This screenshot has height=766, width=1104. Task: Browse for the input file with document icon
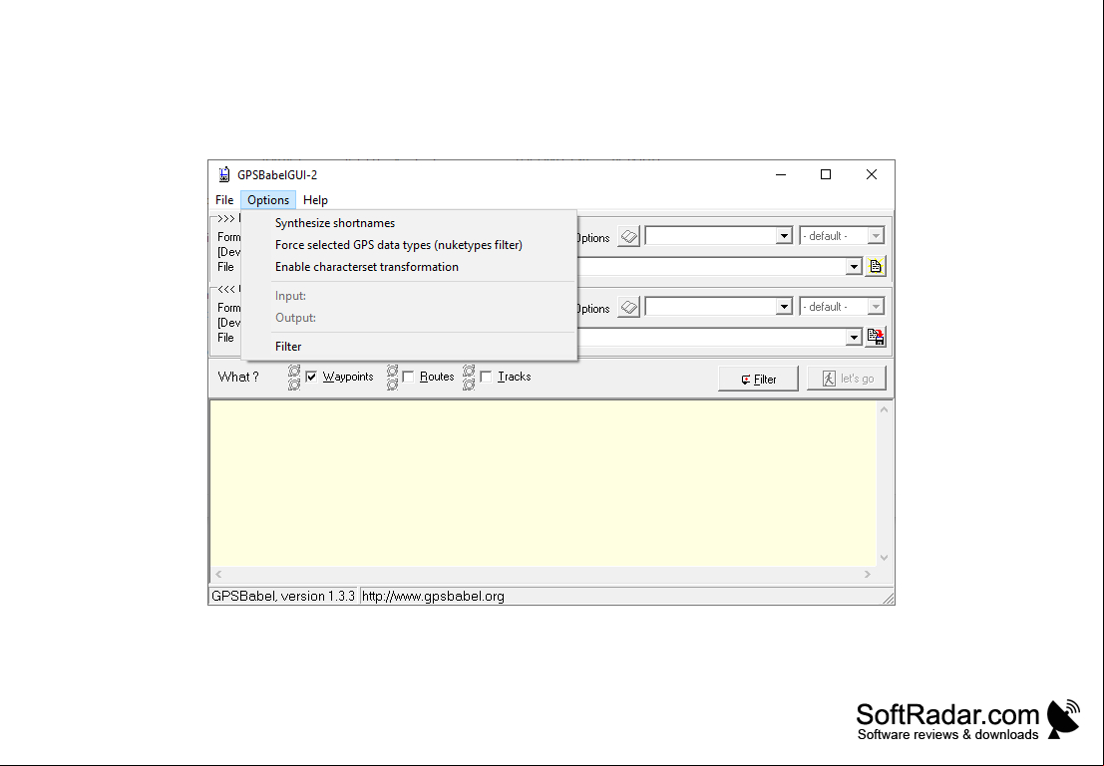coord(876,266)
